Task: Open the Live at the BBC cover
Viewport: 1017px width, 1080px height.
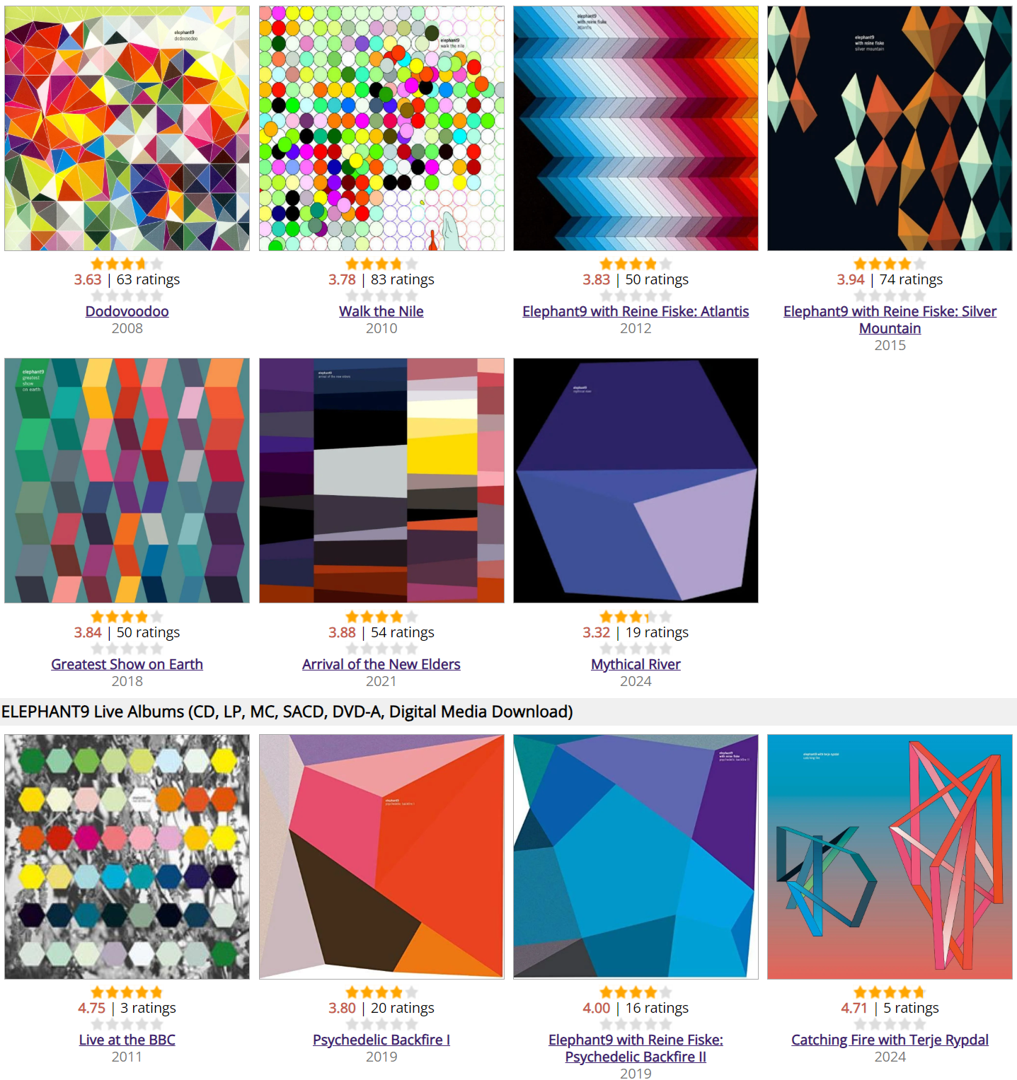Action: tap(127, 857)
